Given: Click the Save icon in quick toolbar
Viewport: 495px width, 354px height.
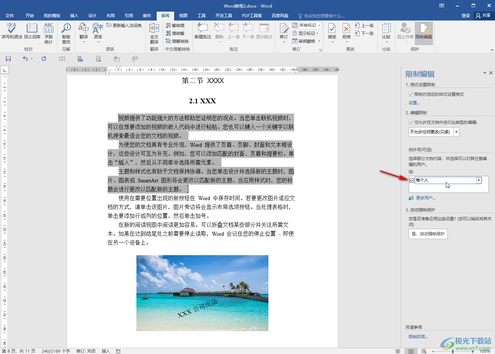Looking at the screenshot, I should pos(8,59).
